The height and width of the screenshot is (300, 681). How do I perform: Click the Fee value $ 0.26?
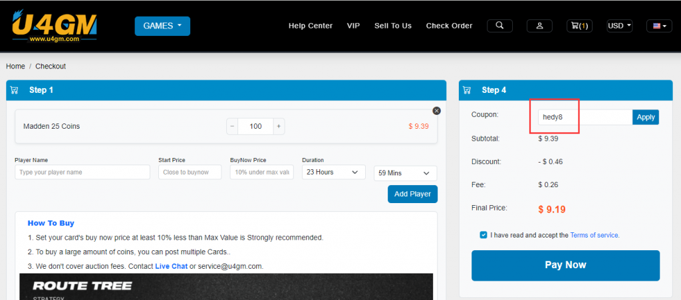pyautogui.click(x=548, y=185)
